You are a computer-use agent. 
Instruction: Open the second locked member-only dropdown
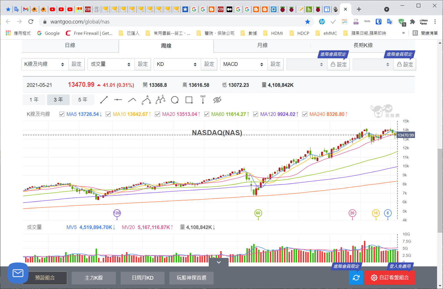(x=373, y=64)
